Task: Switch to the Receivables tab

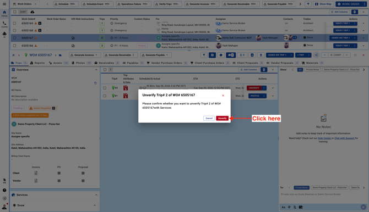Action: 107,63
